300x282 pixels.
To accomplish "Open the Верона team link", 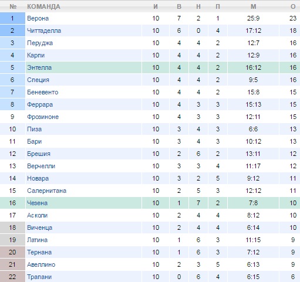I will coord(38,18).
